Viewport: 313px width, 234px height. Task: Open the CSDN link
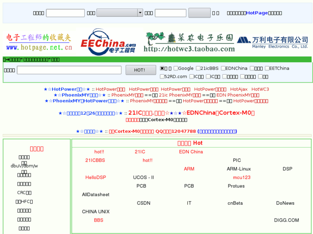point(143,203)
